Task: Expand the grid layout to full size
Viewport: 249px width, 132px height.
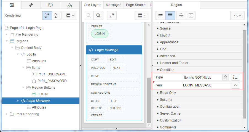Action: (x=112, y=15)
